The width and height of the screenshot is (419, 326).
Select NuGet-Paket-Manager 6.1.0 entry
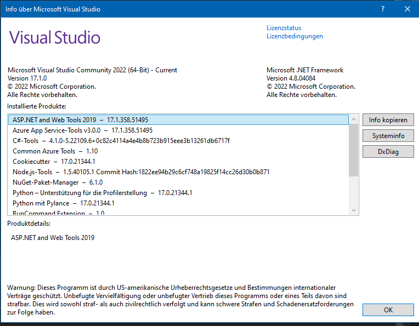coord(178,182)
